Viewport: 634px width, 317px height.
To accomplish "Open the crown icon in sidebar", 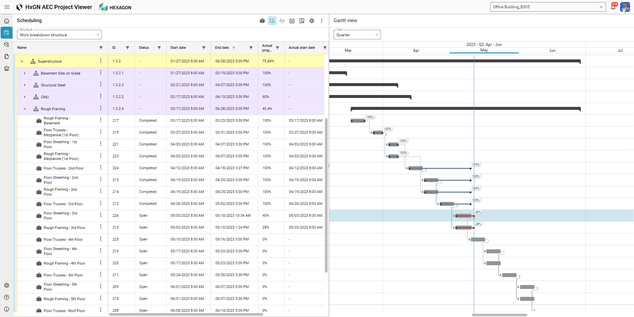I will (7, 68).
